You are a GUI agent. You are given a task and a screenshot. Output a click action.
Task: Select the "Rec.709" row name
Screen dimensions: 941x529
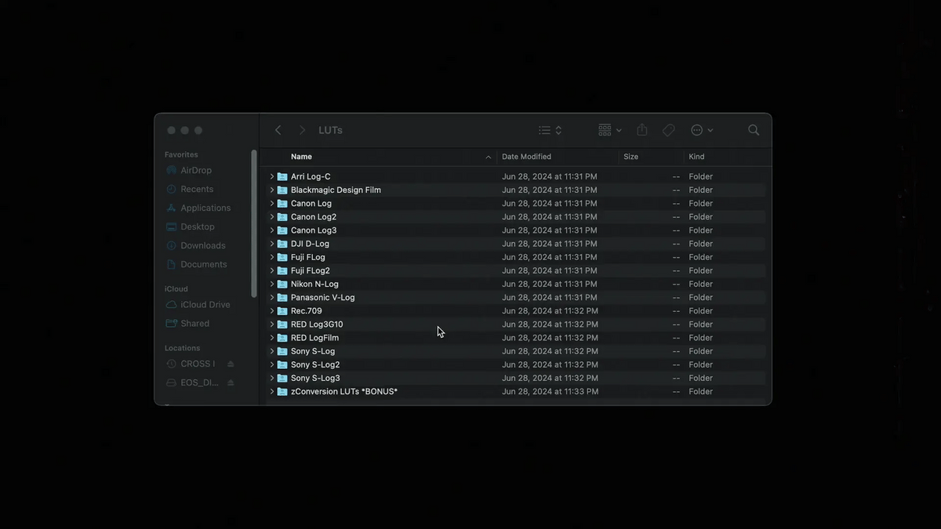tap(306, 311)
